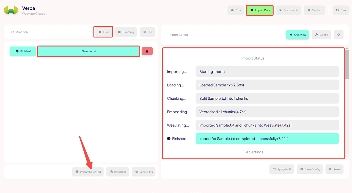Click the Clear Files button
The width and height of the screenshot is (352, 193).
click(144, 172)
